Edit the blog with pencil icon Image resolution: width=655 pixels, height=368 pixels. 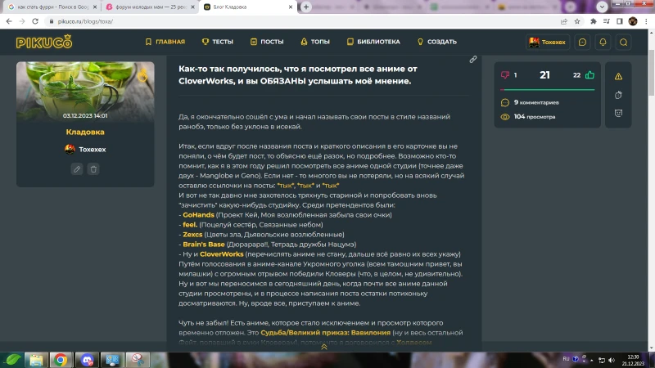coord(77,169)
